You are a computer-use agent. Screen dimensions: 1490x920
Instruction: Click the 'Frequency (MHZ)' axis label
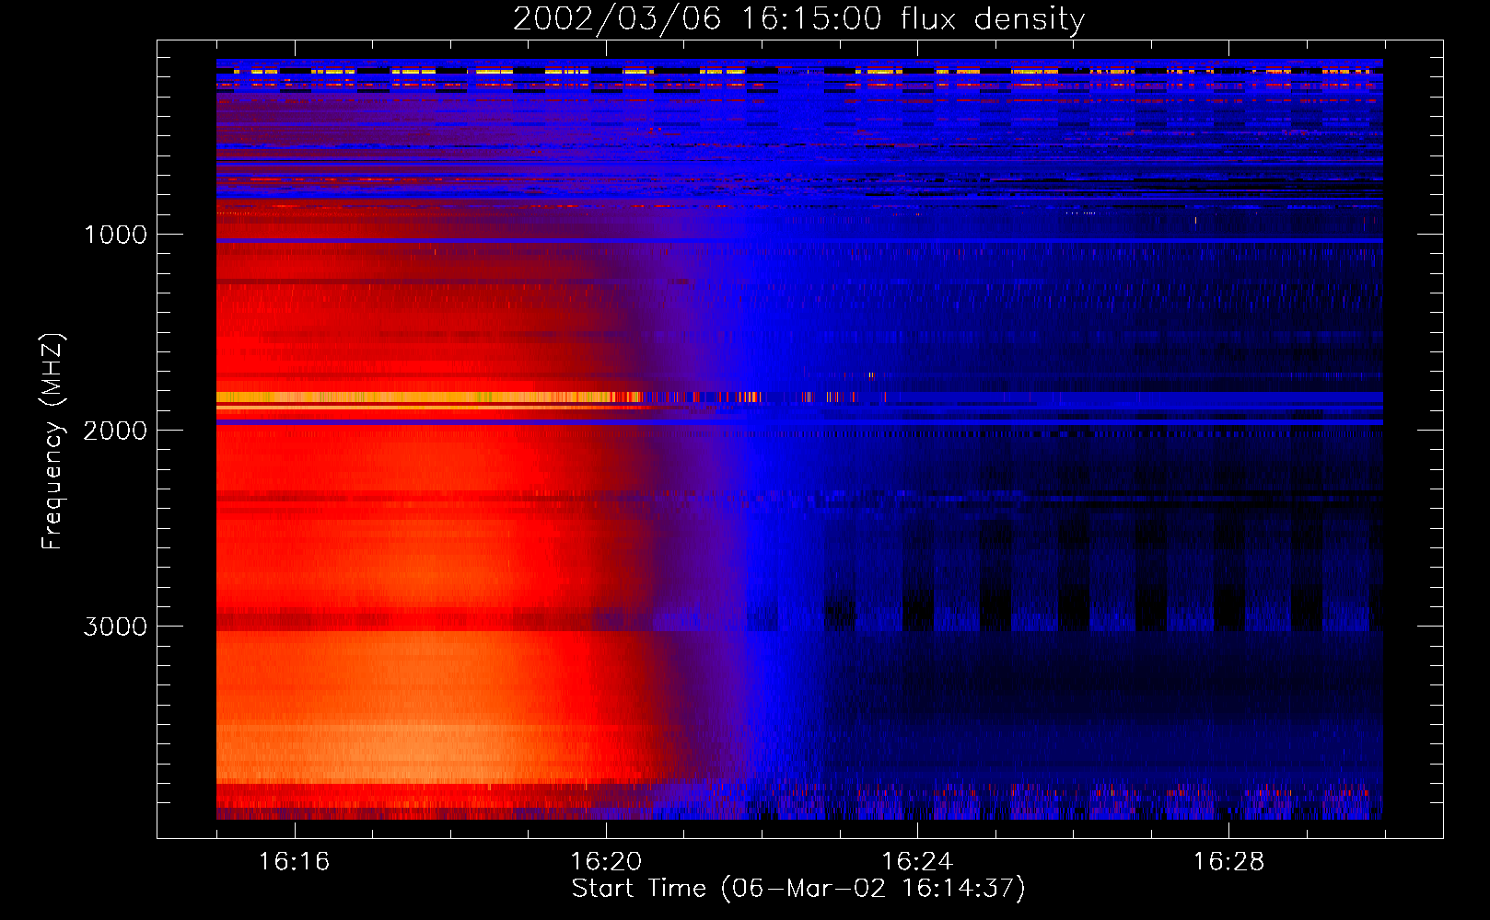pos(52,442)
